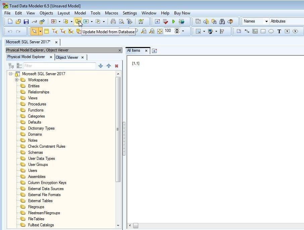Screen dimensions: 304x230
Task: Click the green Run play arrow icon
Action: [173, 21]
